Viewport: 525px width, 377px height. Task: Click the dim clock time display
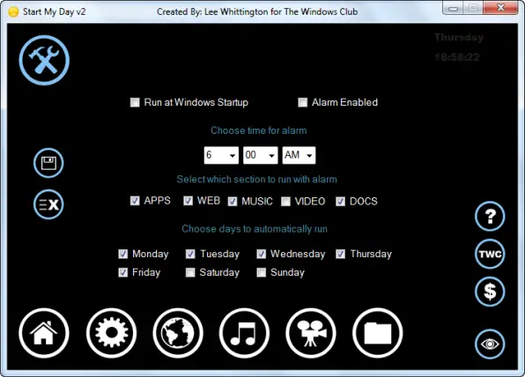[x=457, y=57]
